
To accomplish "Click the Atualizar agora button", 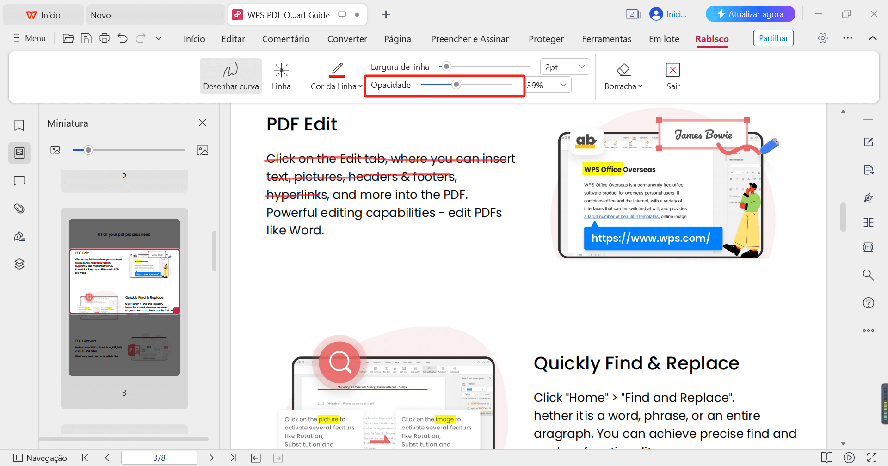I will pos(750,14).
